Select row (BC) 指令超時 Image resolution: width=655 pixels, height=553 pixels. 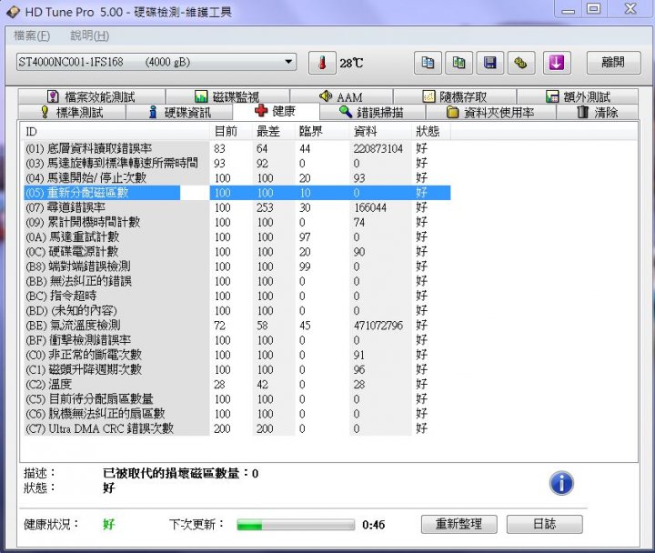(237, 297)
